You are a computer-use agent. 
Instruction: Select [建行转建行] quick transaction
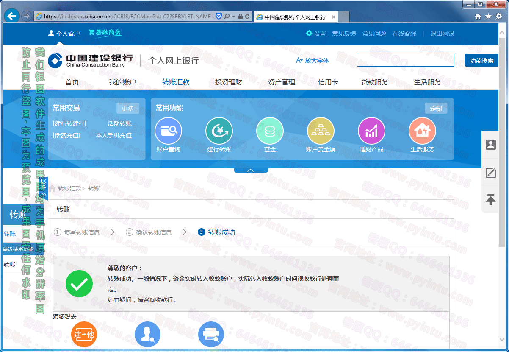pos(70,124)
